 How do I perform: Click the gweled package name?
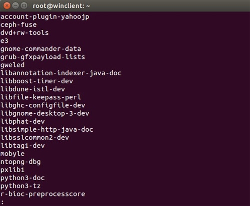click(12, 65)
